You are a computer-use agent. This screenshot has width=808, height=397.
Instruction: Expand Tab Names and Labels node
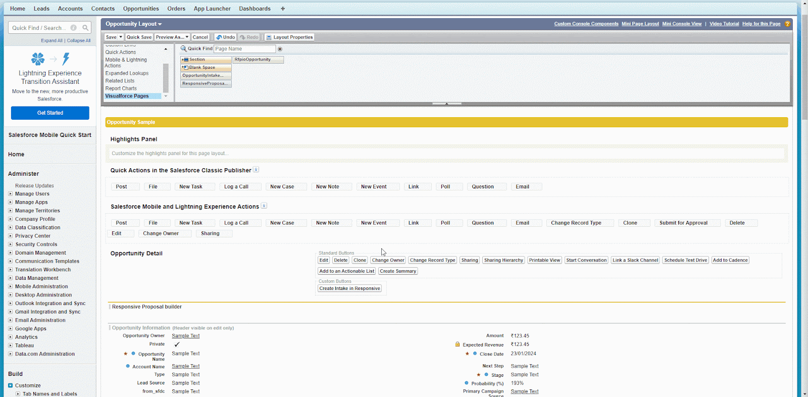[x=18, y=394]
